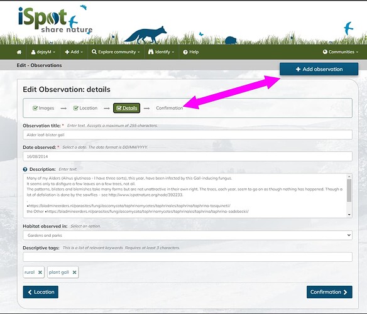Go forward with the Confirmation button
Viewport: 367px width, 314px height.
click(x=329, y=292)
